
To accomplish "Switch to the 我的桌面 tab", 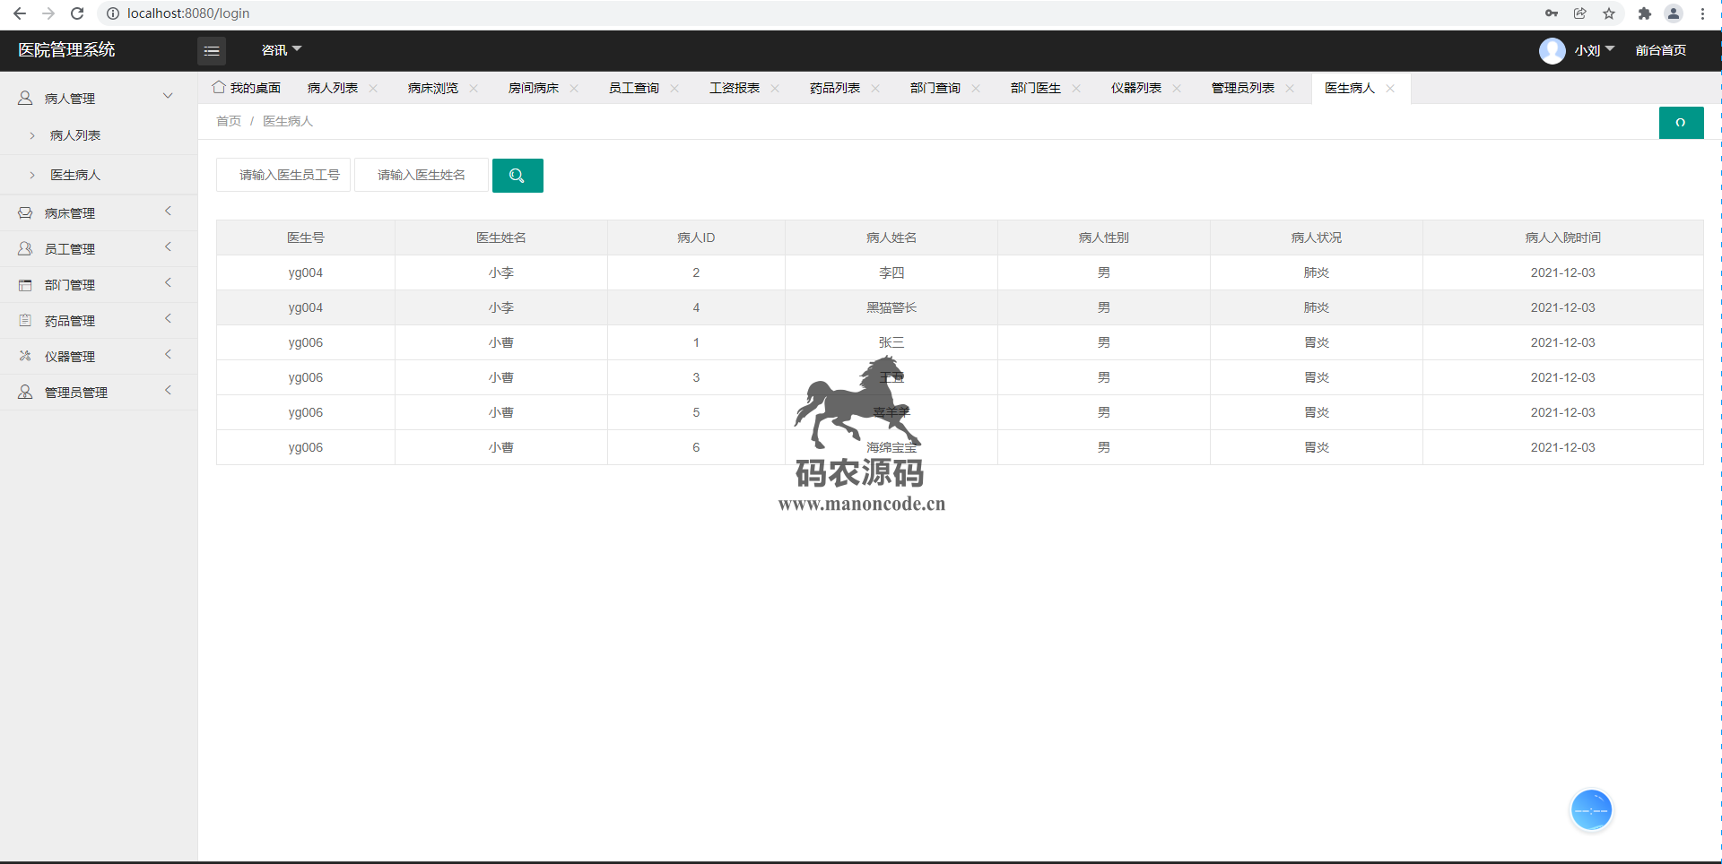I will 247,88.
